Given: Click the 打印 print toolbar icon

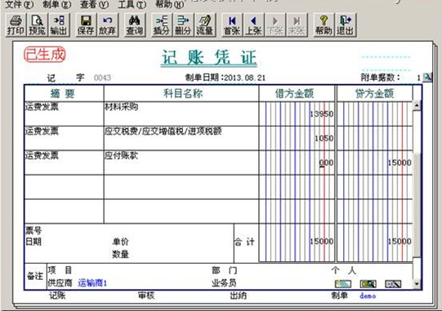Looking at the screenshot, I should pos(16,24).
